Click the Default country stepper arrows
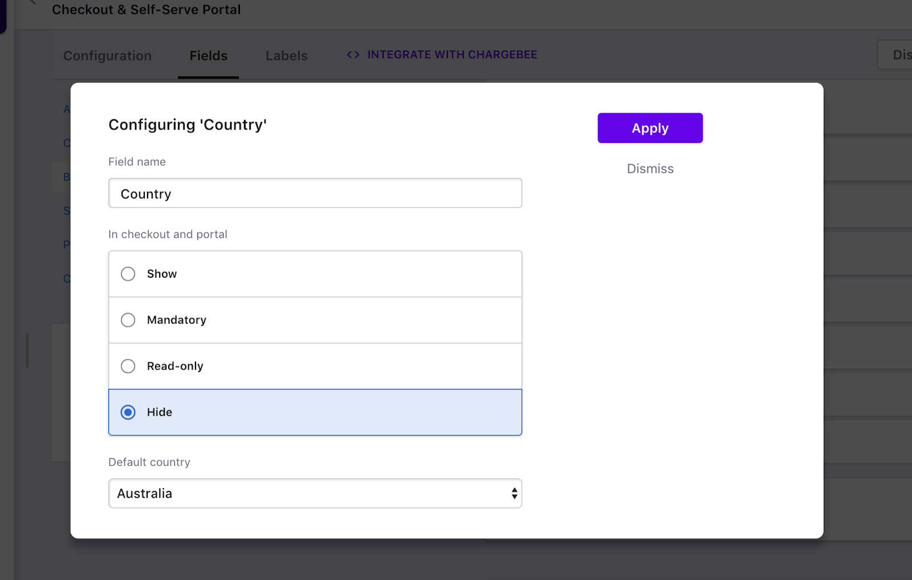 (x=514, y=493)
